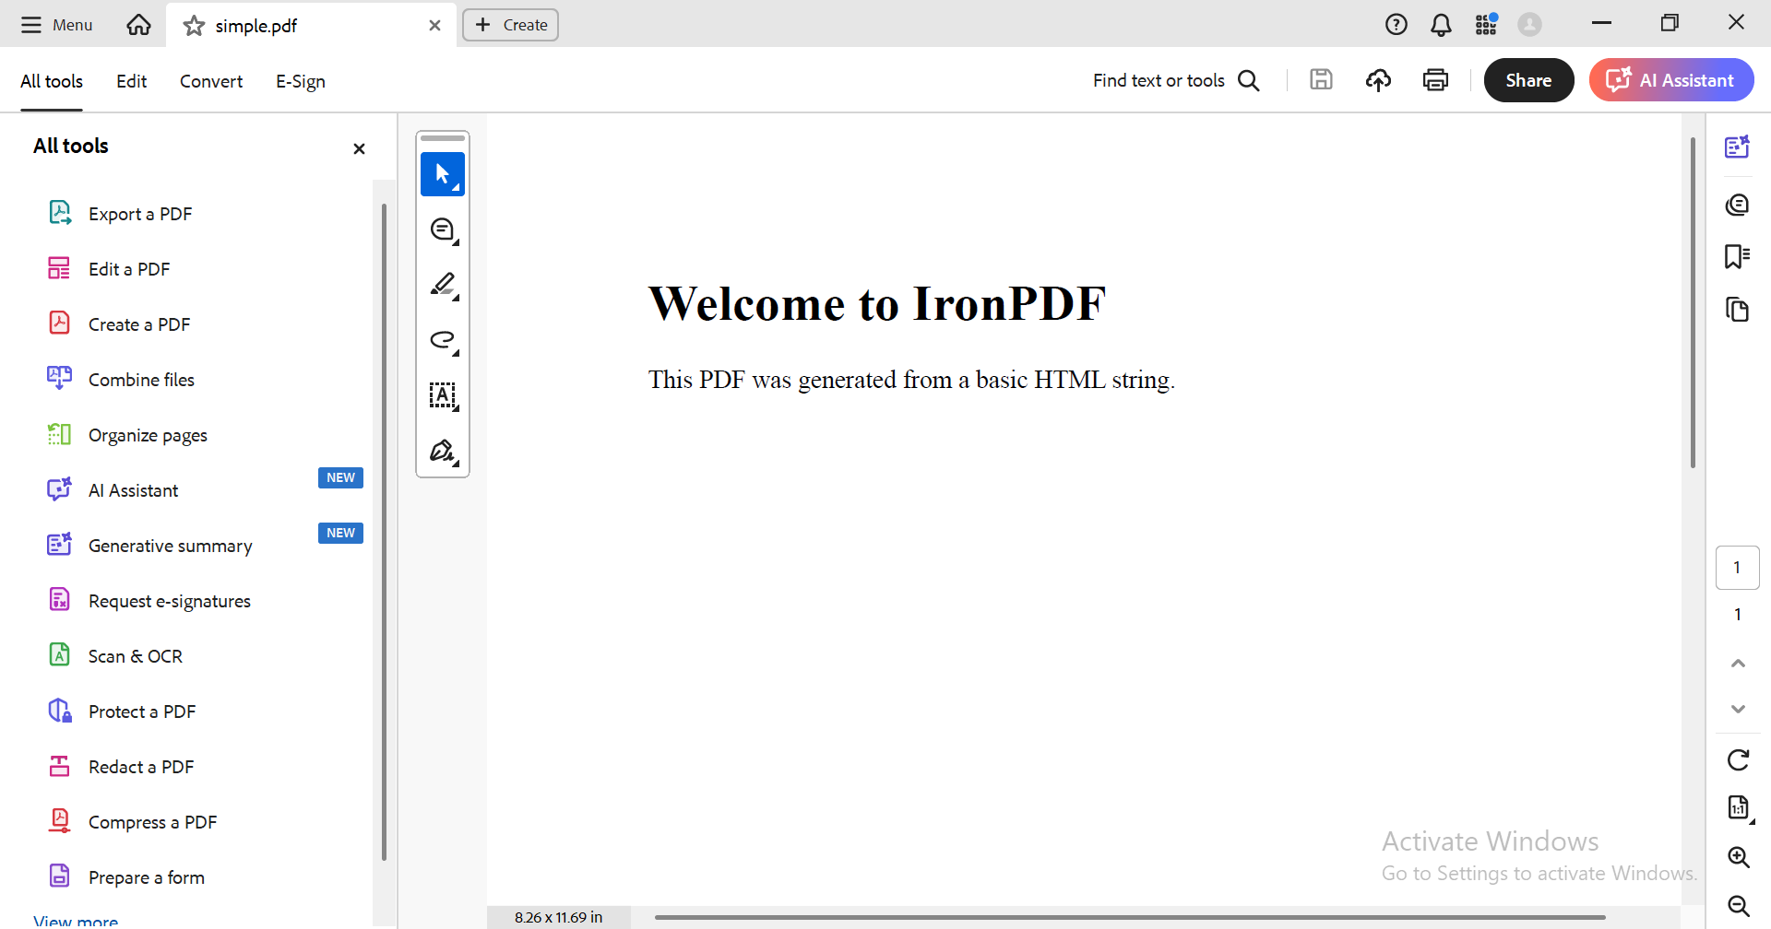This screenshot has width=1771, height=929.
Task: Click the tools panel scrollbar
Action: [x=384, y=532]
